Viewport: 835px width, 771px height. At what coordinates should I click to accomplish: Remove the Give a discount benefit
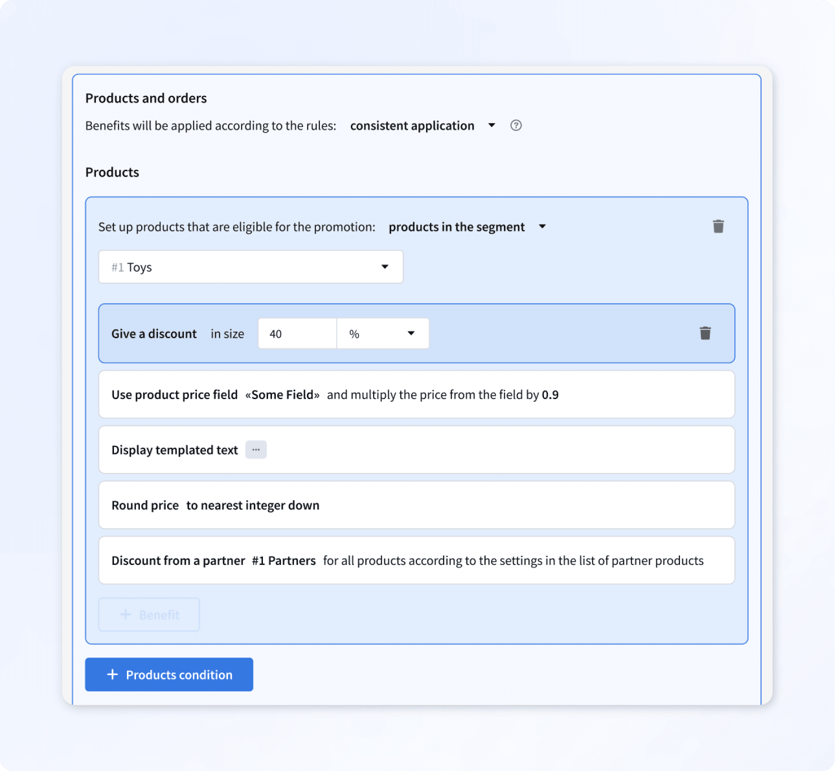tap(705, 333)
